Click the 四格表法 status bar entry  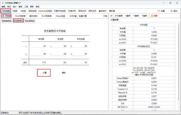point(5,113)
